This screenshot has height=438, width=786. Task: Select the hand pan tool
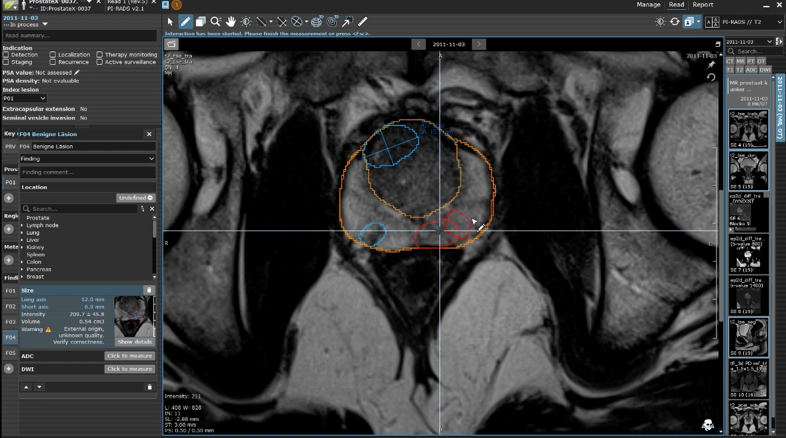tap(231, 22)
